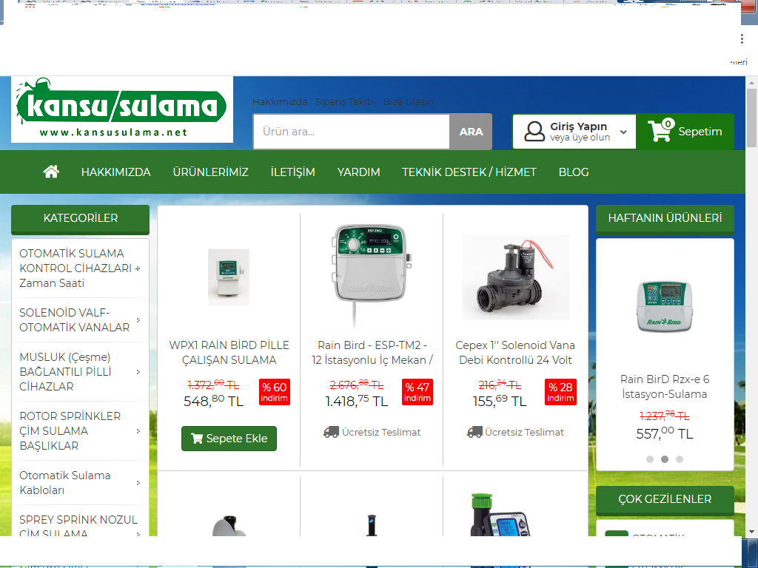Open the Cepex Solenoid Vana image
Image resolution: width=758 pixels, height=568 pixels.
(x=515, y=277)
